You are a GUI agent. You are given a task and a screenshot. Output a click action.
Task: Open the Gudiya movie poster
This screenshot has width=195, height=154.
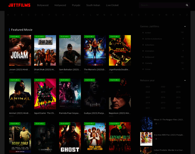click(95, 94)
